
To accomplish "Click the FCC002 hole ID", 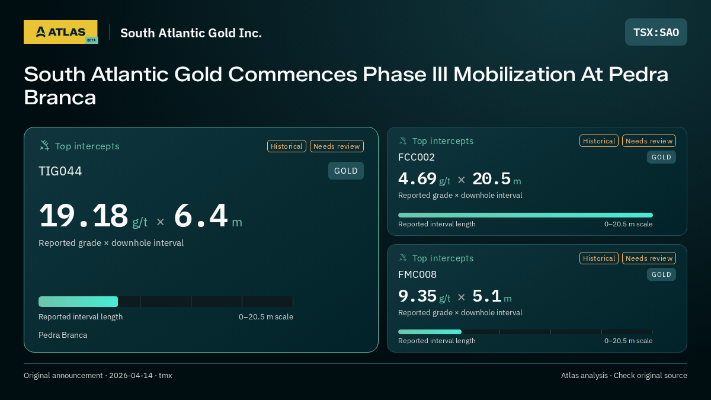I will click(417, 157).
